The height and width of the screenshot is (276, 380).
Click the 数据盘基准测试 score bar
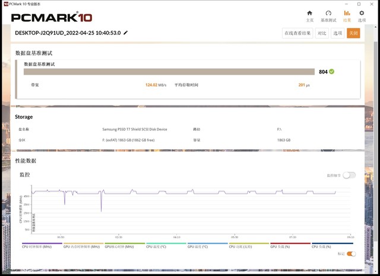tap(169, 72)
